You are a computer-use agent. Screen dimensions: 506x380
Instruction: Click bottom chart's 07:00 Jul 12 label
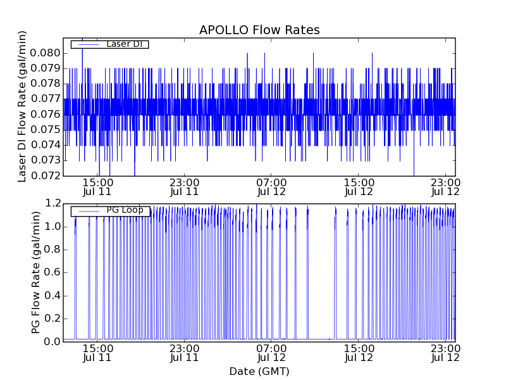pos(271,353)
